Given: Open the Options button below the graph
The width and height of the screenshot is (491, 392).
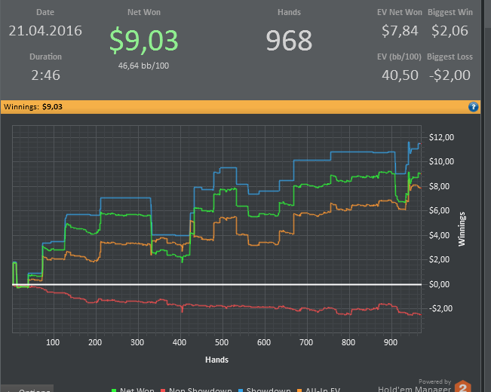Looking at the screenshot, I should (27, 389).
